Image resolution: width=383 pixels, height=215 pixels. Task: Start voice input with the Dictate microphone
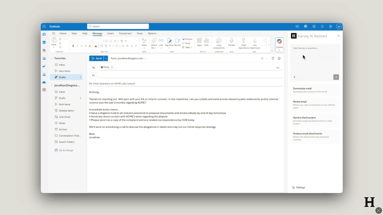point(231,41)
